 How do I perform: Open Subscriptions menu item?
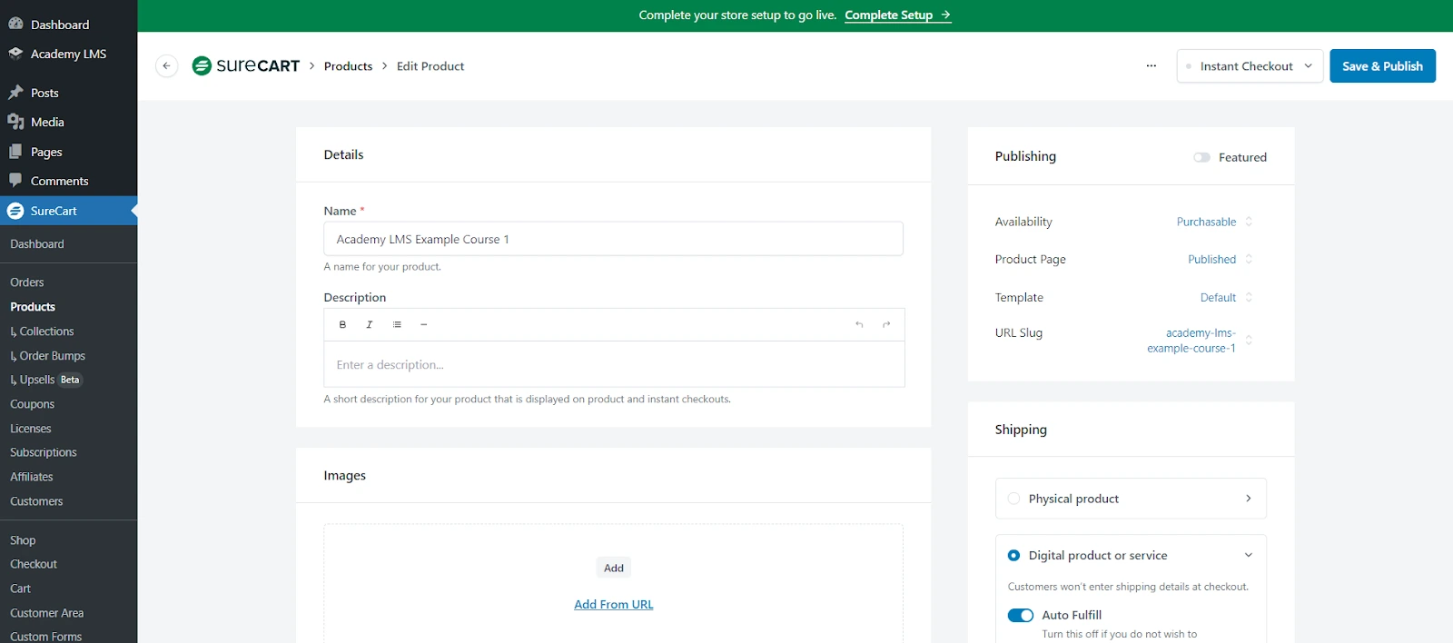pos(44,452)
